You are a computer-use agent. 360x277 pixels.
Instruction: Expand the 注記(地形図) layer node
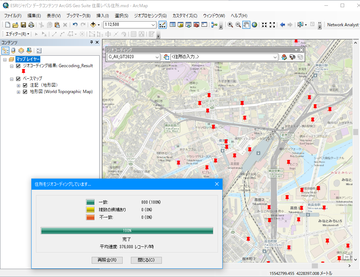[18, 86]
